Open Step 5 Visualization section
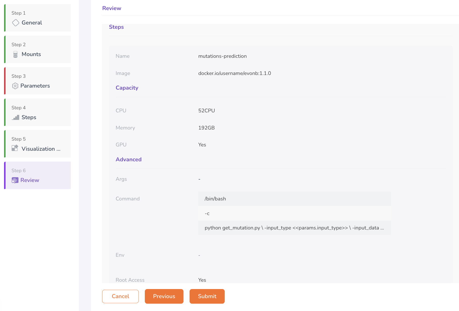Viewport: 459px width, 311px height. 38,144
